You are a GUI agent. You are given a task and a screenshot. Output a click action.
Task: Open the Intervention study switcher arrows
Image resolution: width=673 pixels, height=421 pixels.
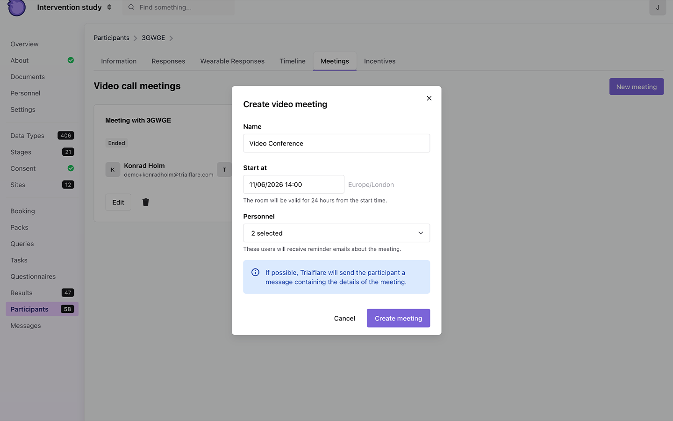click(x=109, y=7)
